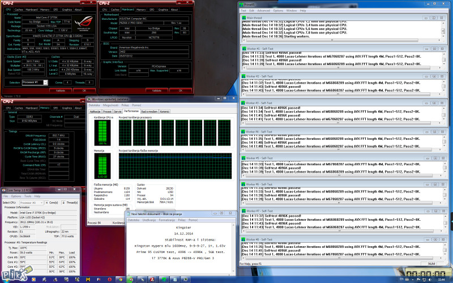
Task: Click "Procesi: 94" in Task Manager status bar
Action: click(x=94, y=223)
